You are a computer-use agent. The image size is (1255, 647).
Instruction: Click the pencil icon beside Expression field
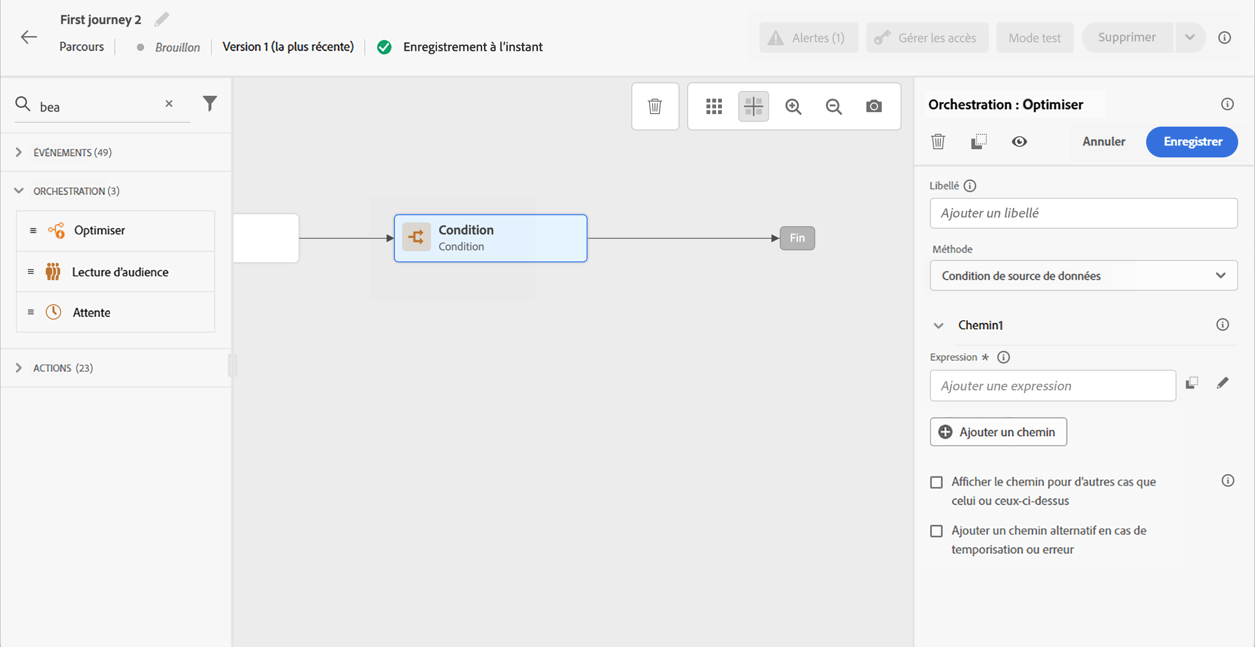[x=1222, y=383]
